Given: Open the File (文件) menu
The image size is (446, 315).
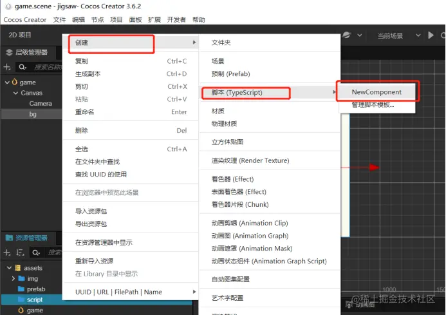Looking at the screenshot, I should pos(59,20).
